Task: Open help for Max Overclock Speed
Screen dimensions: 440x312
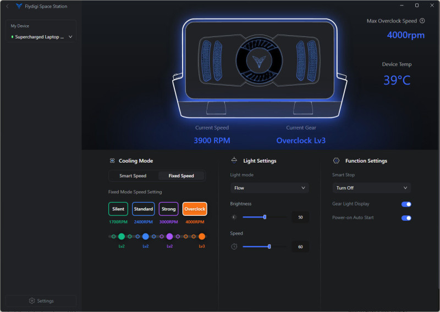Action: 422,21
